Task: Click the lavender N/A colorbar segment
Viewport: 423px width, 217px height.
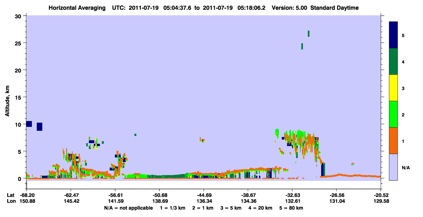Action: (393, 167)
